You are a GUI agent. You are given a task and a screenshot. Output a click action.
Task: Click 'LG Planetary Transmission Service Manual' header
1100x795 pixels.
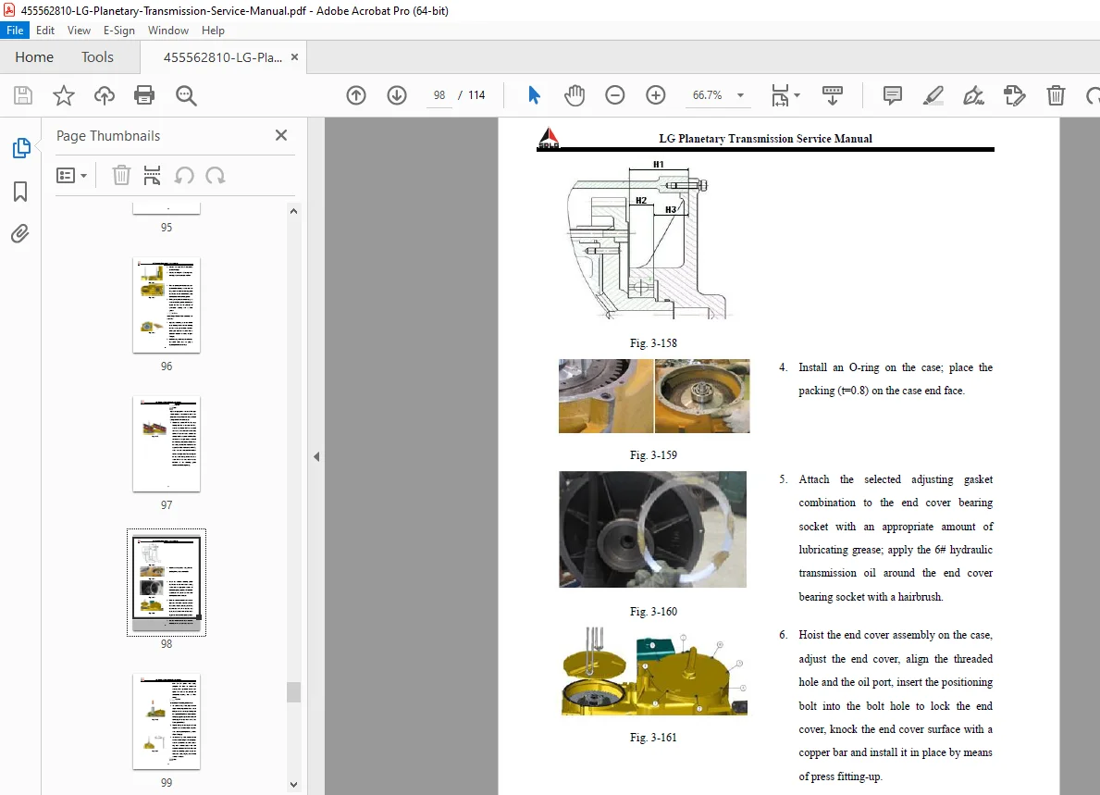click(765, 138)
